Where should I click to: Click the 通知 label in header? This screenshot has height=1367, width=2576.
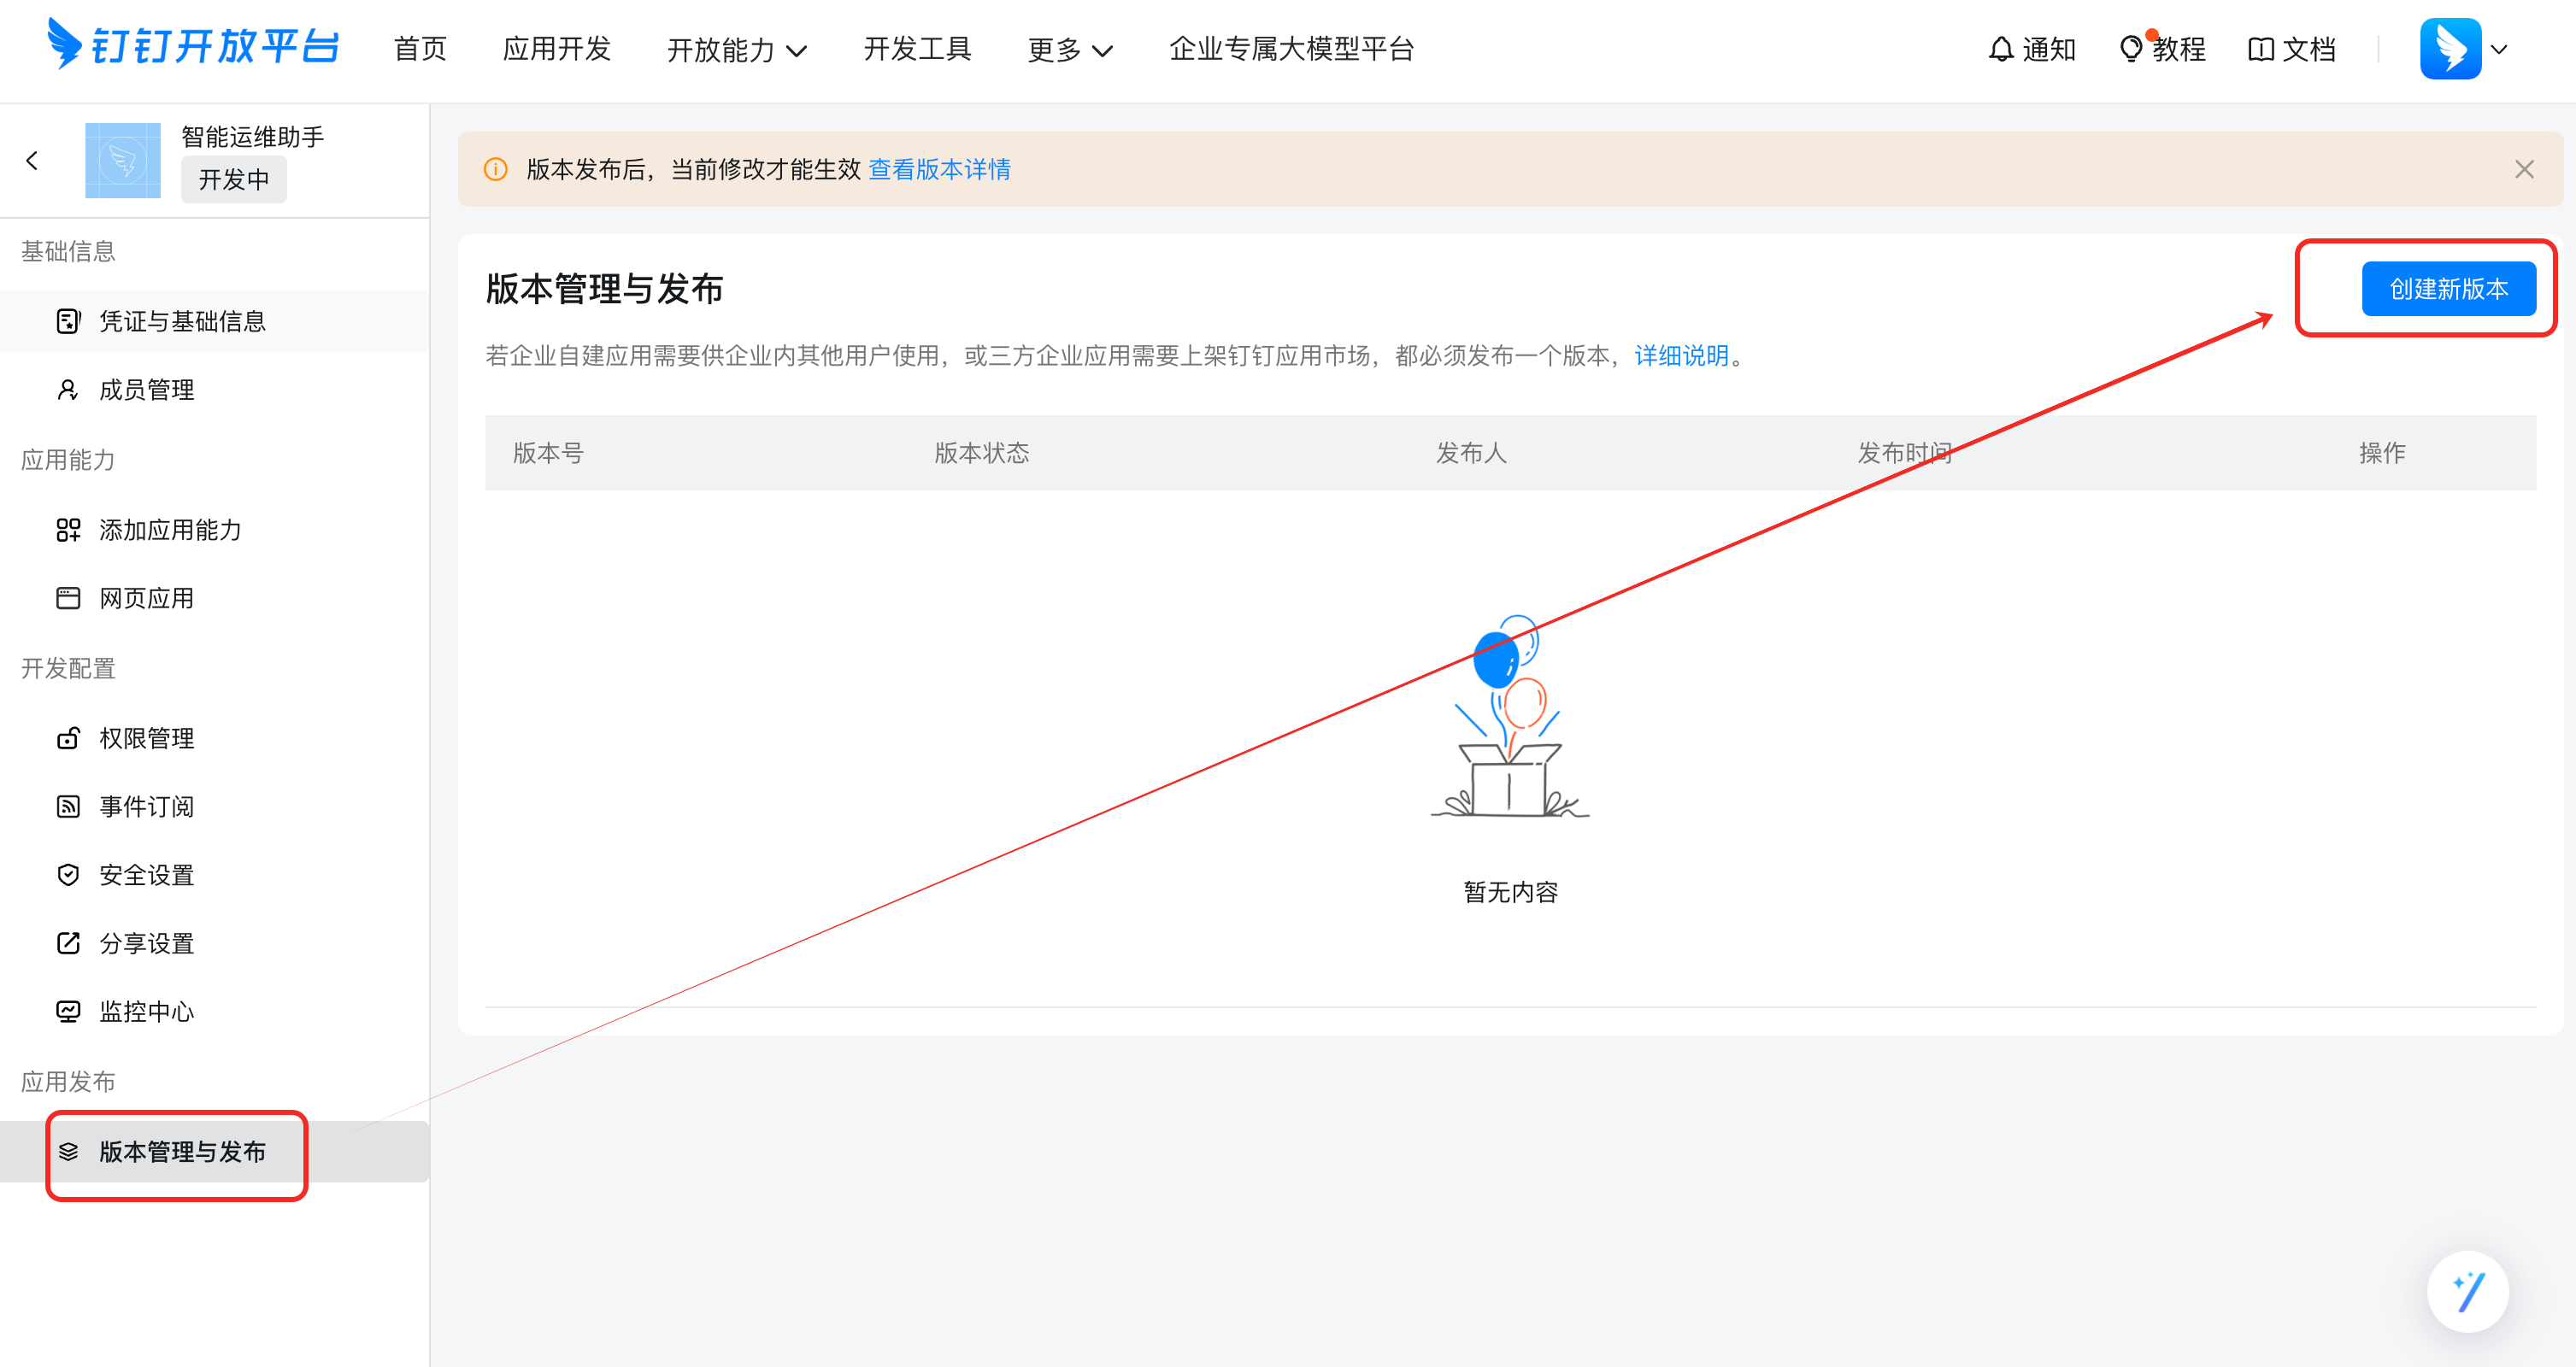point(2049,49)
